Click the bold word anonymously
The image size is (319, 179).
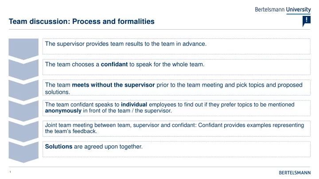click(x=63, y=111)
